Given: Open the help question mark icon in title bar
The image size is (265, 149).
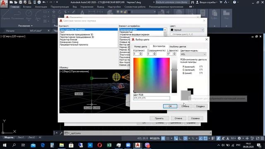Looking at the screenshot, I should pos(234,2).
